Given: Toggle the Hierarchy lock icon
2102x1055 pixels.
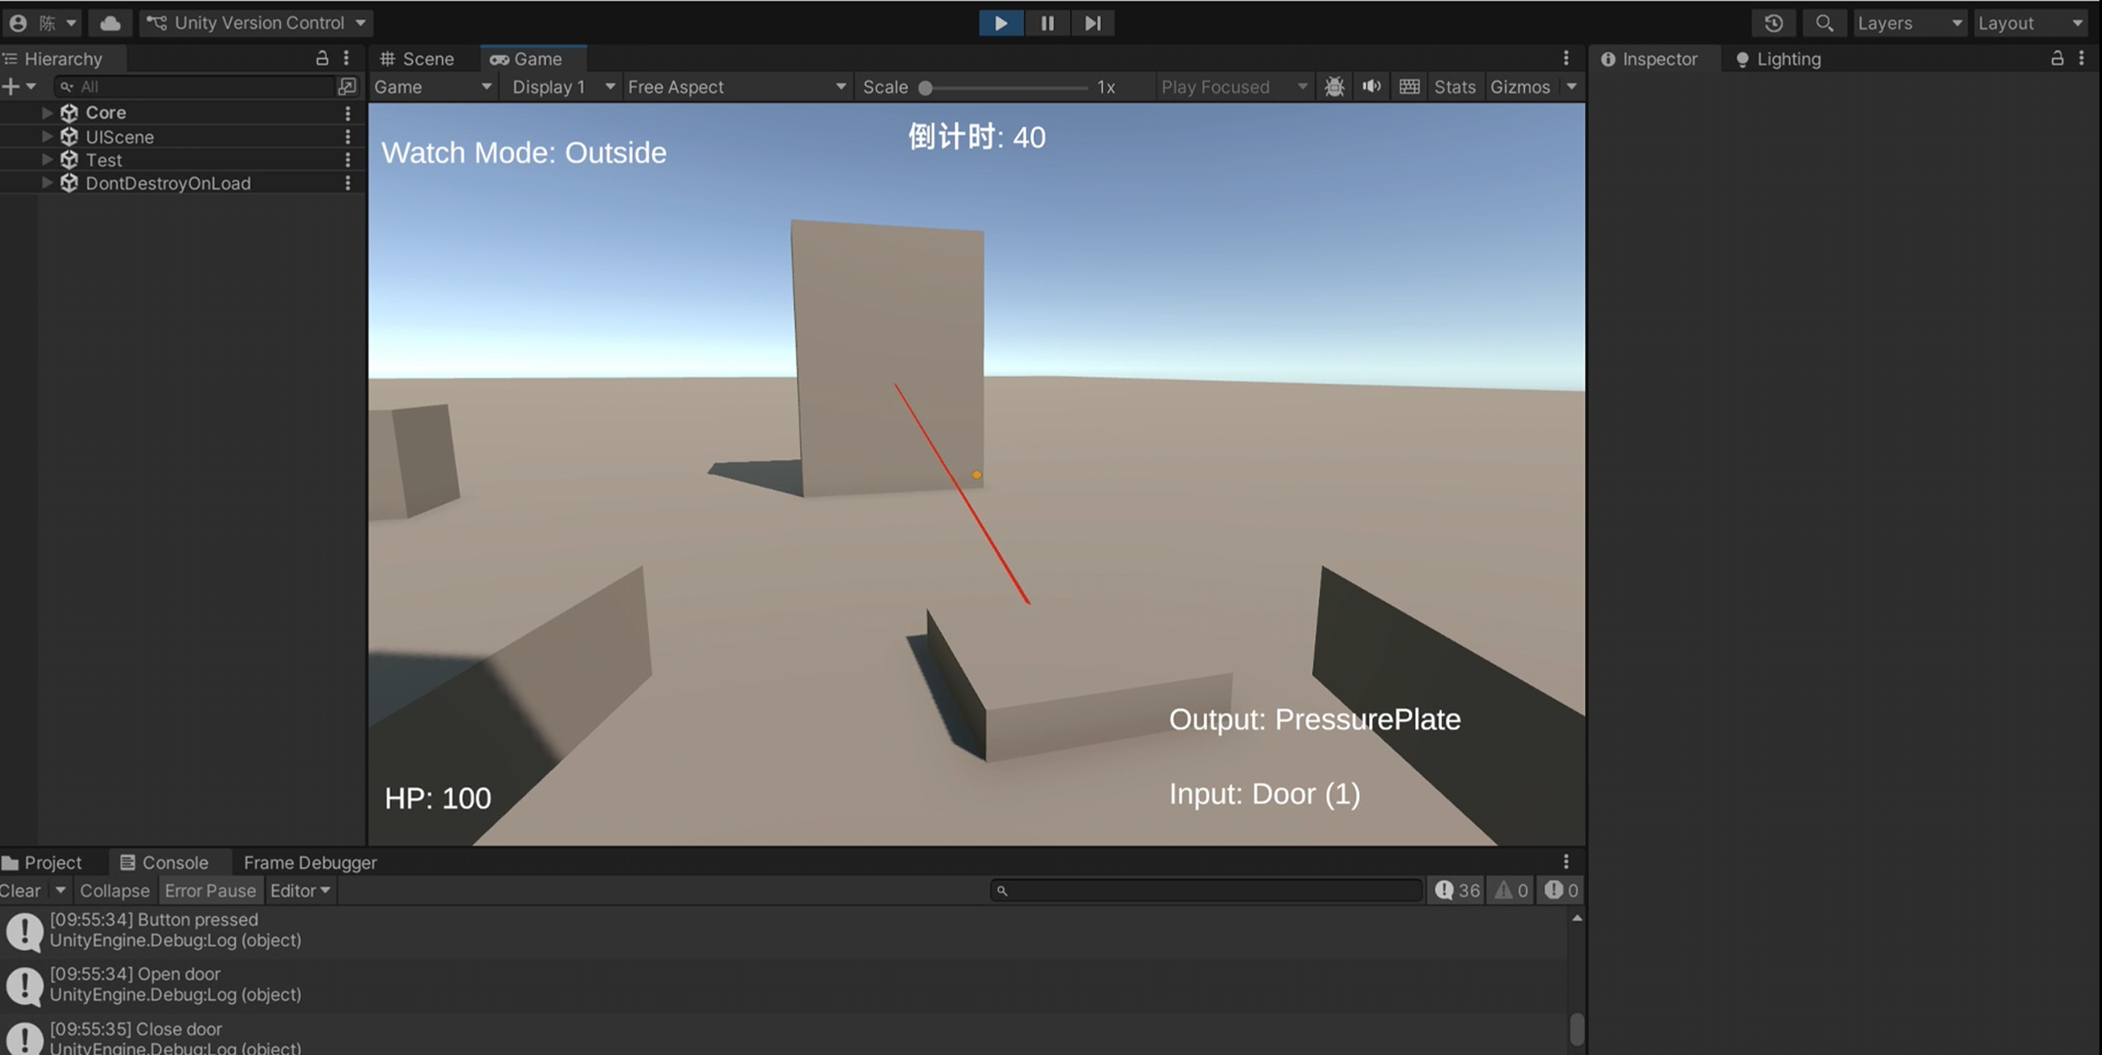Looking at the screenshot, I should pos(322,58).
